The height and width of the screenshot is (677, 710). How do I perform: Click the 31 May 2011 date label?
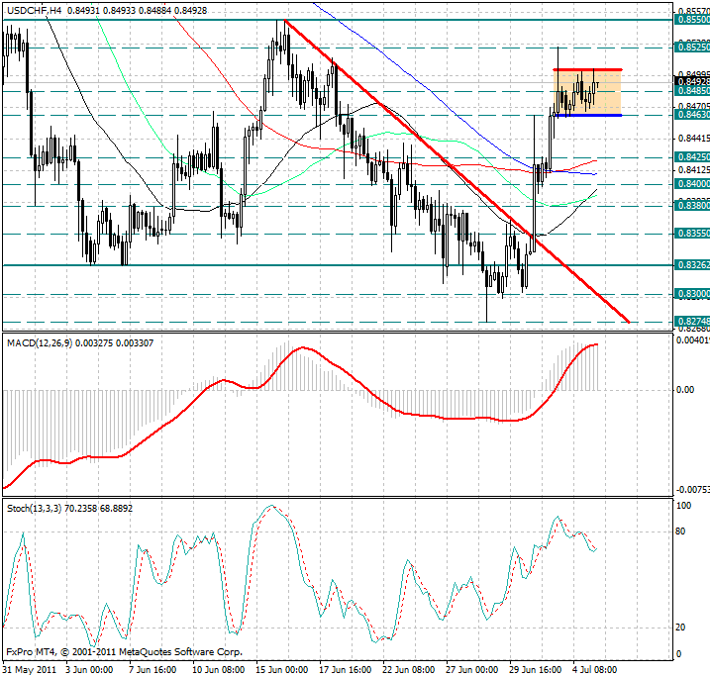point(30,670)
